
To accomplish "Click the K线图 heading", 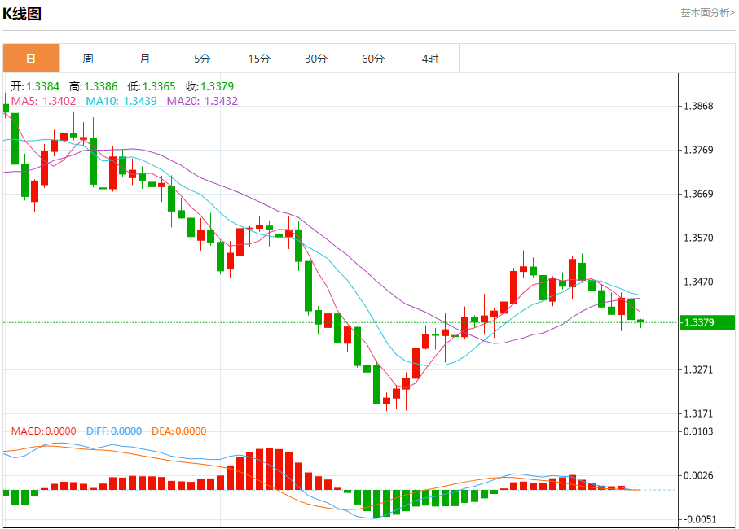I will (x=22, y=14).
